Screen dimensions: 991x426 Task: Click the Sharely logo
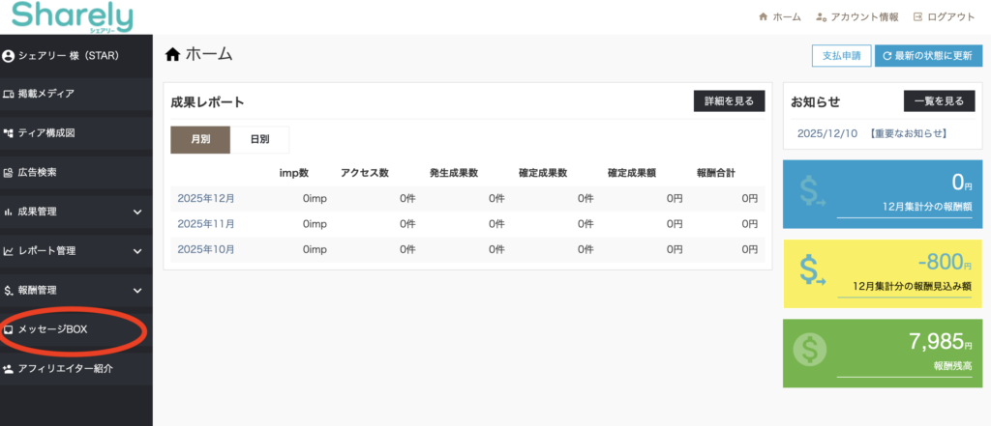tap(73, 16)
